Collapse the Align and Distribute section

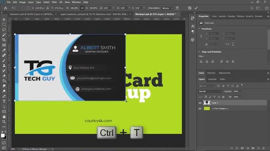[x=199, y=52]
